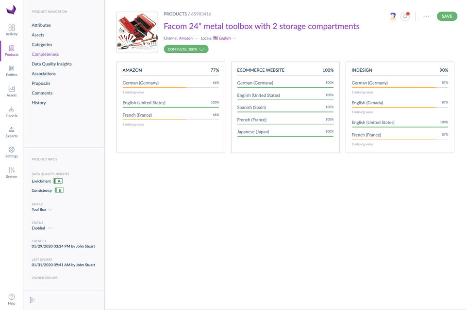
Task: Open the Activity section icon
Action: point(12,30)
